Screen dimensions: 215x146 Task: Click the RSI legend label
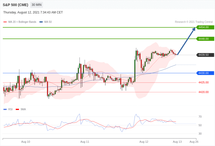[10, 109]
